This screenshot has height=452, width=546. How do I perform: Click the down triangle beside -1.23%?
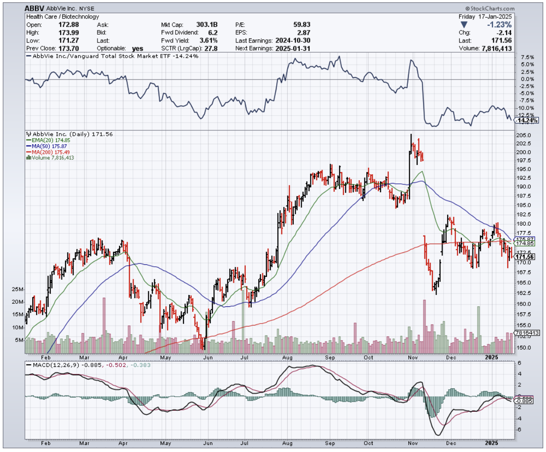[x=464, y=25]
